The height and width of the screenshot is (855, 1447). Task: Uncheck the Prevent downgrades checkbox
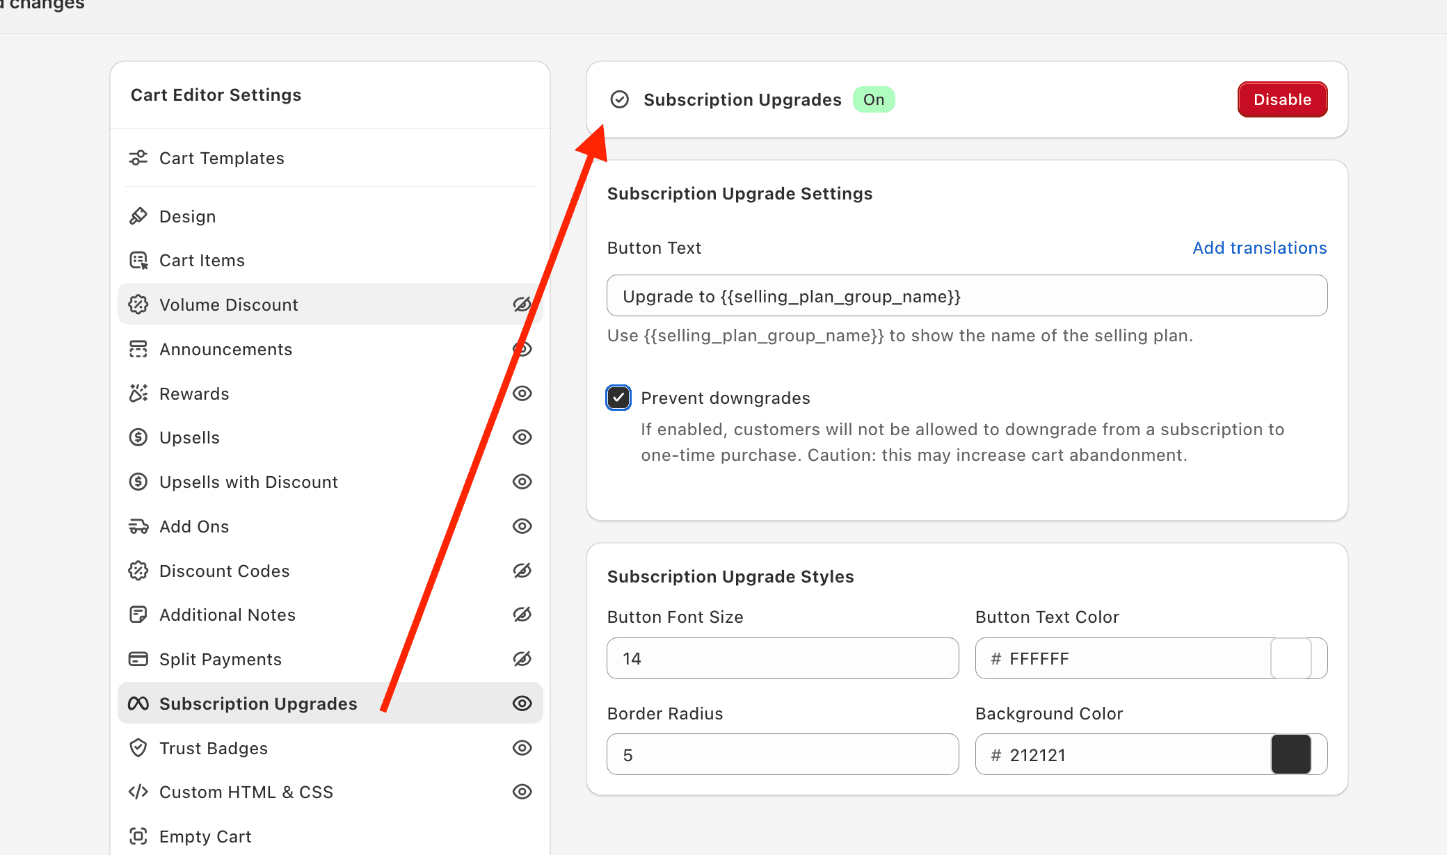point(618,398)
